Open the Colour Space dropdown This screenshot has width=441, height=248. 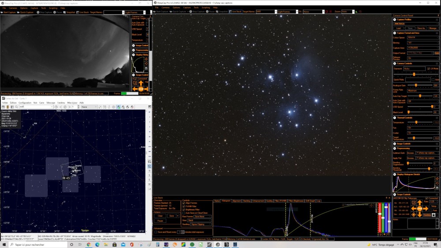[423, 37]
